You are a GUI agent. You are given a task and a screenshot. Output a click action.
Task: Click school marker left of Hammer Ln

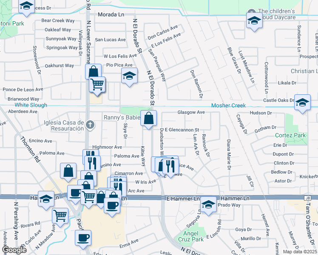[46, 198]
